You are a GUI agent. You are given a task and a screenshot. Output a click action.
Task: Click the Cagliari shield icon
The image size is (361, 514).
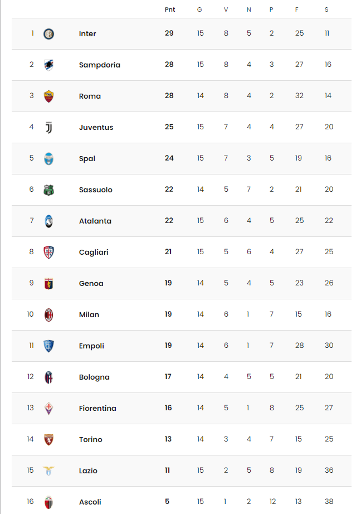pyautogui.click(x=48, y=252)
